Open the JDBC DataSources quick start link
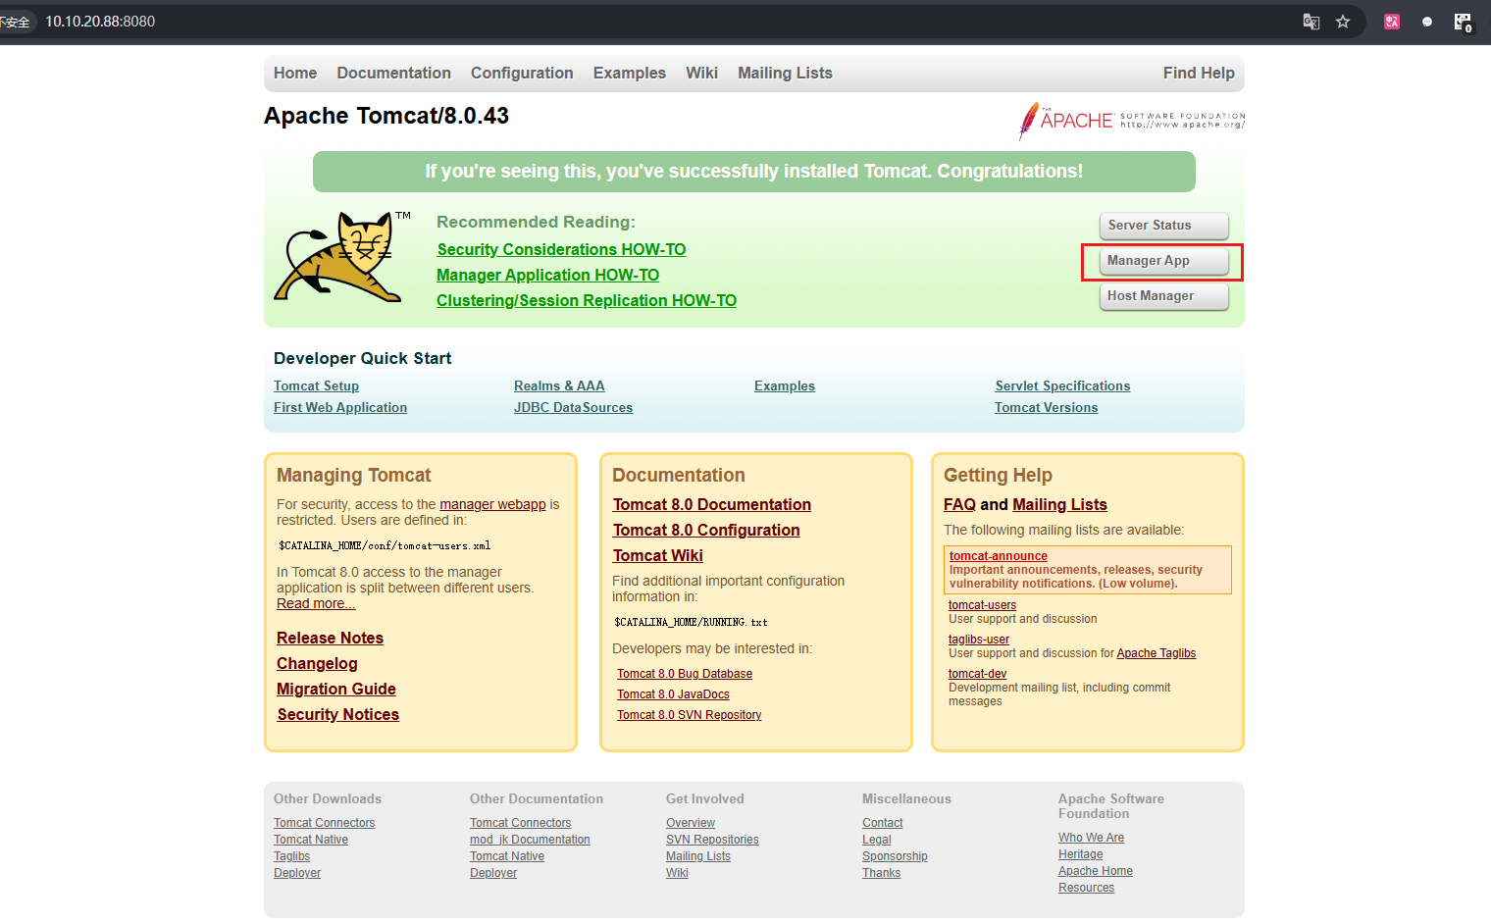The height and width of the screenshot is (923, 1491). pos(573,408)
